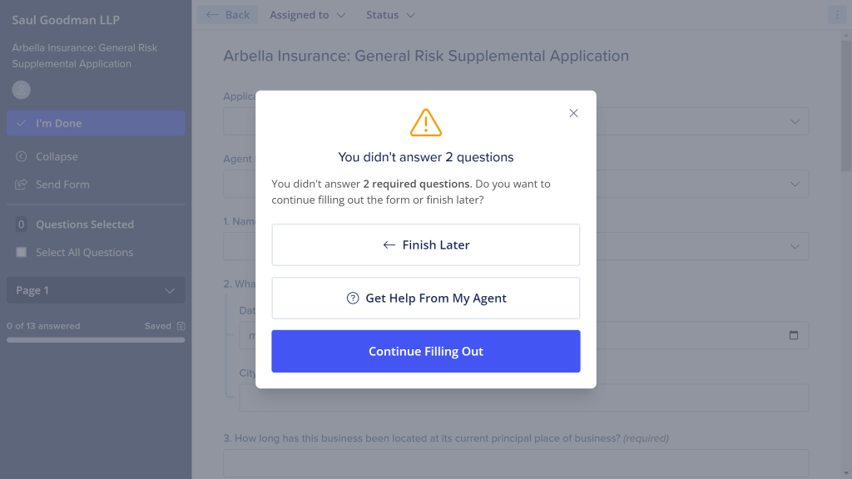Click the help question mark icon
Image resolution: width=852 pixels, height=479 pixels.
click(x=353, y=299)
